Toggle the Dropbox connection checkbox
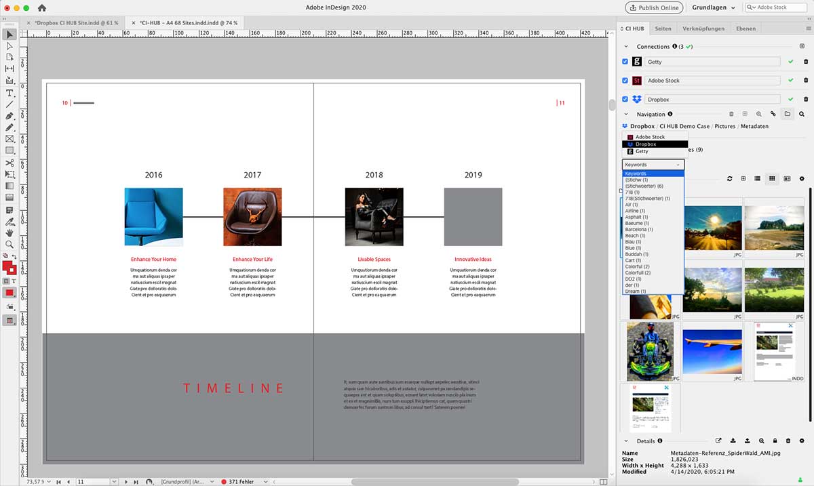Screen dimensions: 814x486 (625, 100)
